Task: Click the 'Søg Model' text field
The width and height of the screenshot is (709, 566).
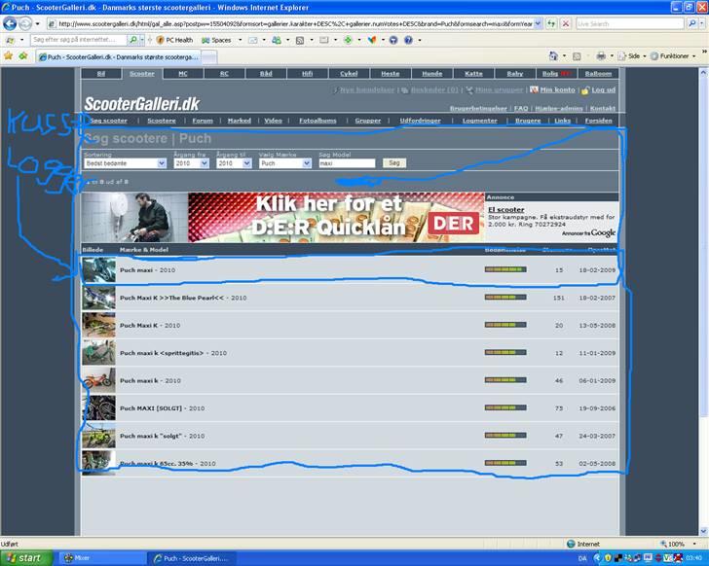Action: point(347,163)
